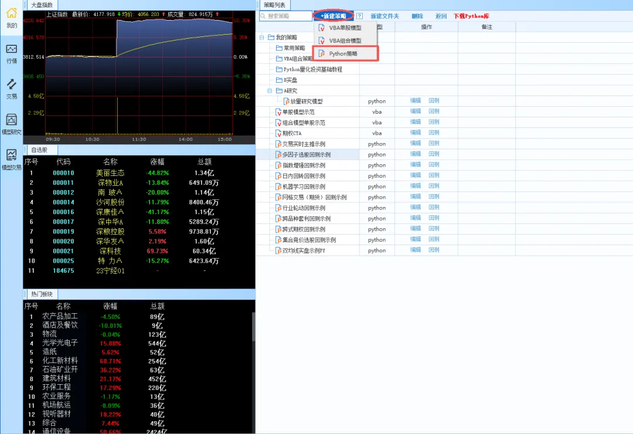The width and height of the screenshot is (633, 434).
Task: Click the 热门板块 list scrollbar
Action: tap(253, 327)
